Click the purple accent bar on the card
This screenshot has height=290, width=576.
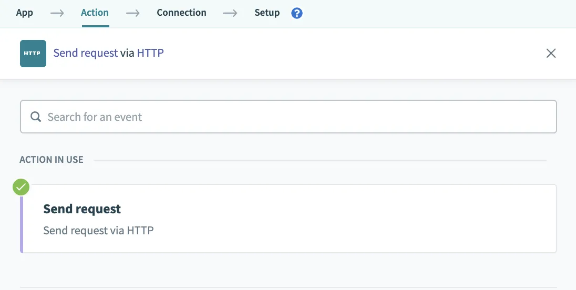22,223
